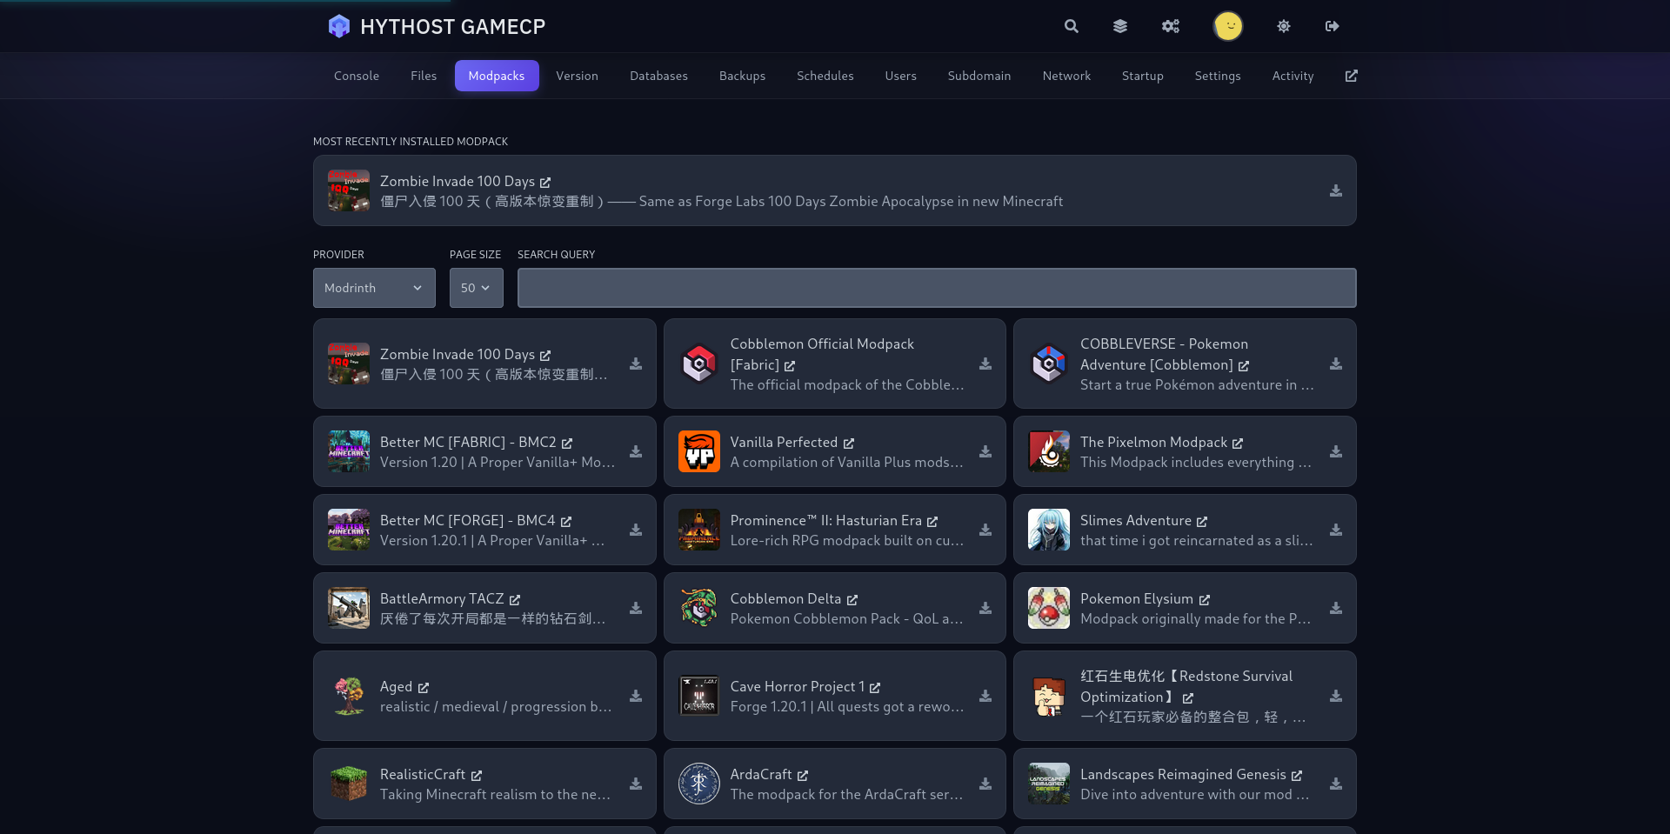Switch to the Files tab
Viewport: 1670px width, 834px height.
click(424, 76)
